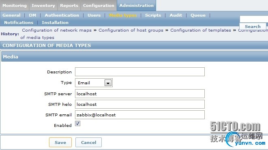Toggle the Enabled checkbox
268x150 pixels.
point(77,123)
